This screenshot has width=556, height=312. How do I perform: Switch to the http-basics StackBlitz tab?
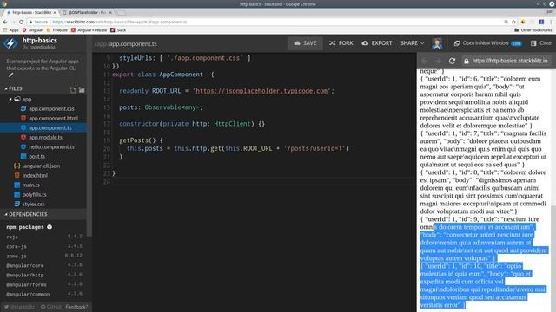pyautogui.click(x=31, y=12)
